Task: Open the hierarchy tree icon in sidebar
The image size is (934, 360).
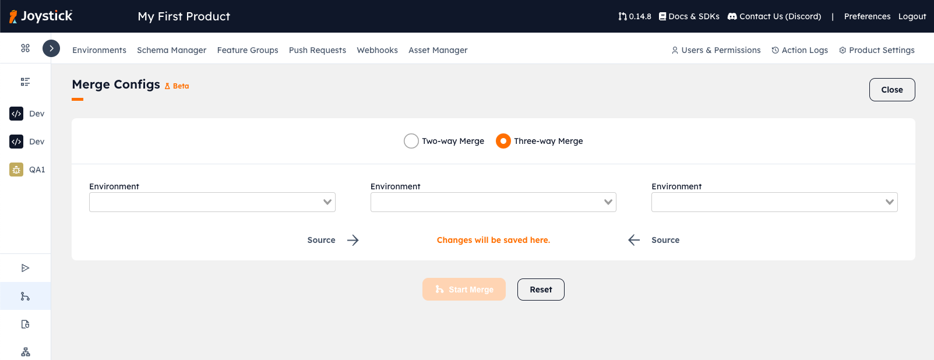Action: tap(25, 352)
